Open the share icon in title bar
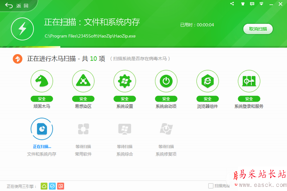Image resolution: width=287 pixels, height=191 pixels. tap(232, 4)
